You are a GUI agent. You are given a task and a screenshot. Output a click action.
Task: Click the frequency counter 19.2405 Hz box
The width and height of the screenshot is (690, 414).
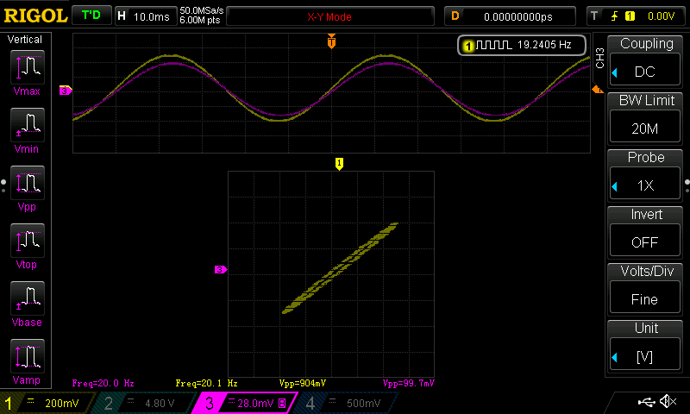coord(522,45)
